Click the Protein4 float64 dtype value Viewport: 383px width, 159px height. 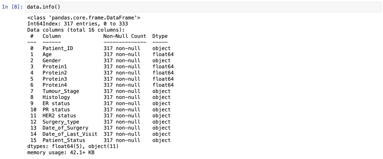tap(163, 85)
